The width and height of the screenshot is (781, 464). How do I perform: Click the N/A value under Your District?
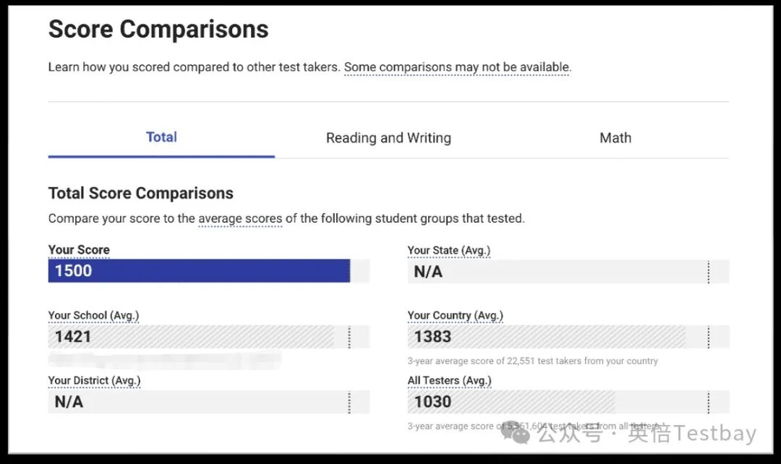point(69,402)
